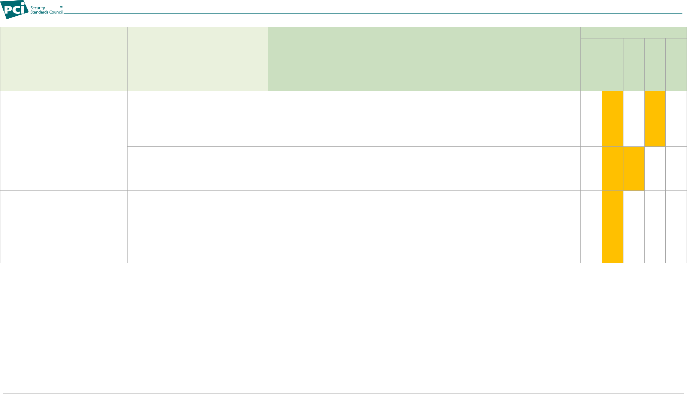The height and width of the screenshot is (394, 687).
Task: Select the light green first header cell
Action: pyautogui.click(x=64, y=59)
